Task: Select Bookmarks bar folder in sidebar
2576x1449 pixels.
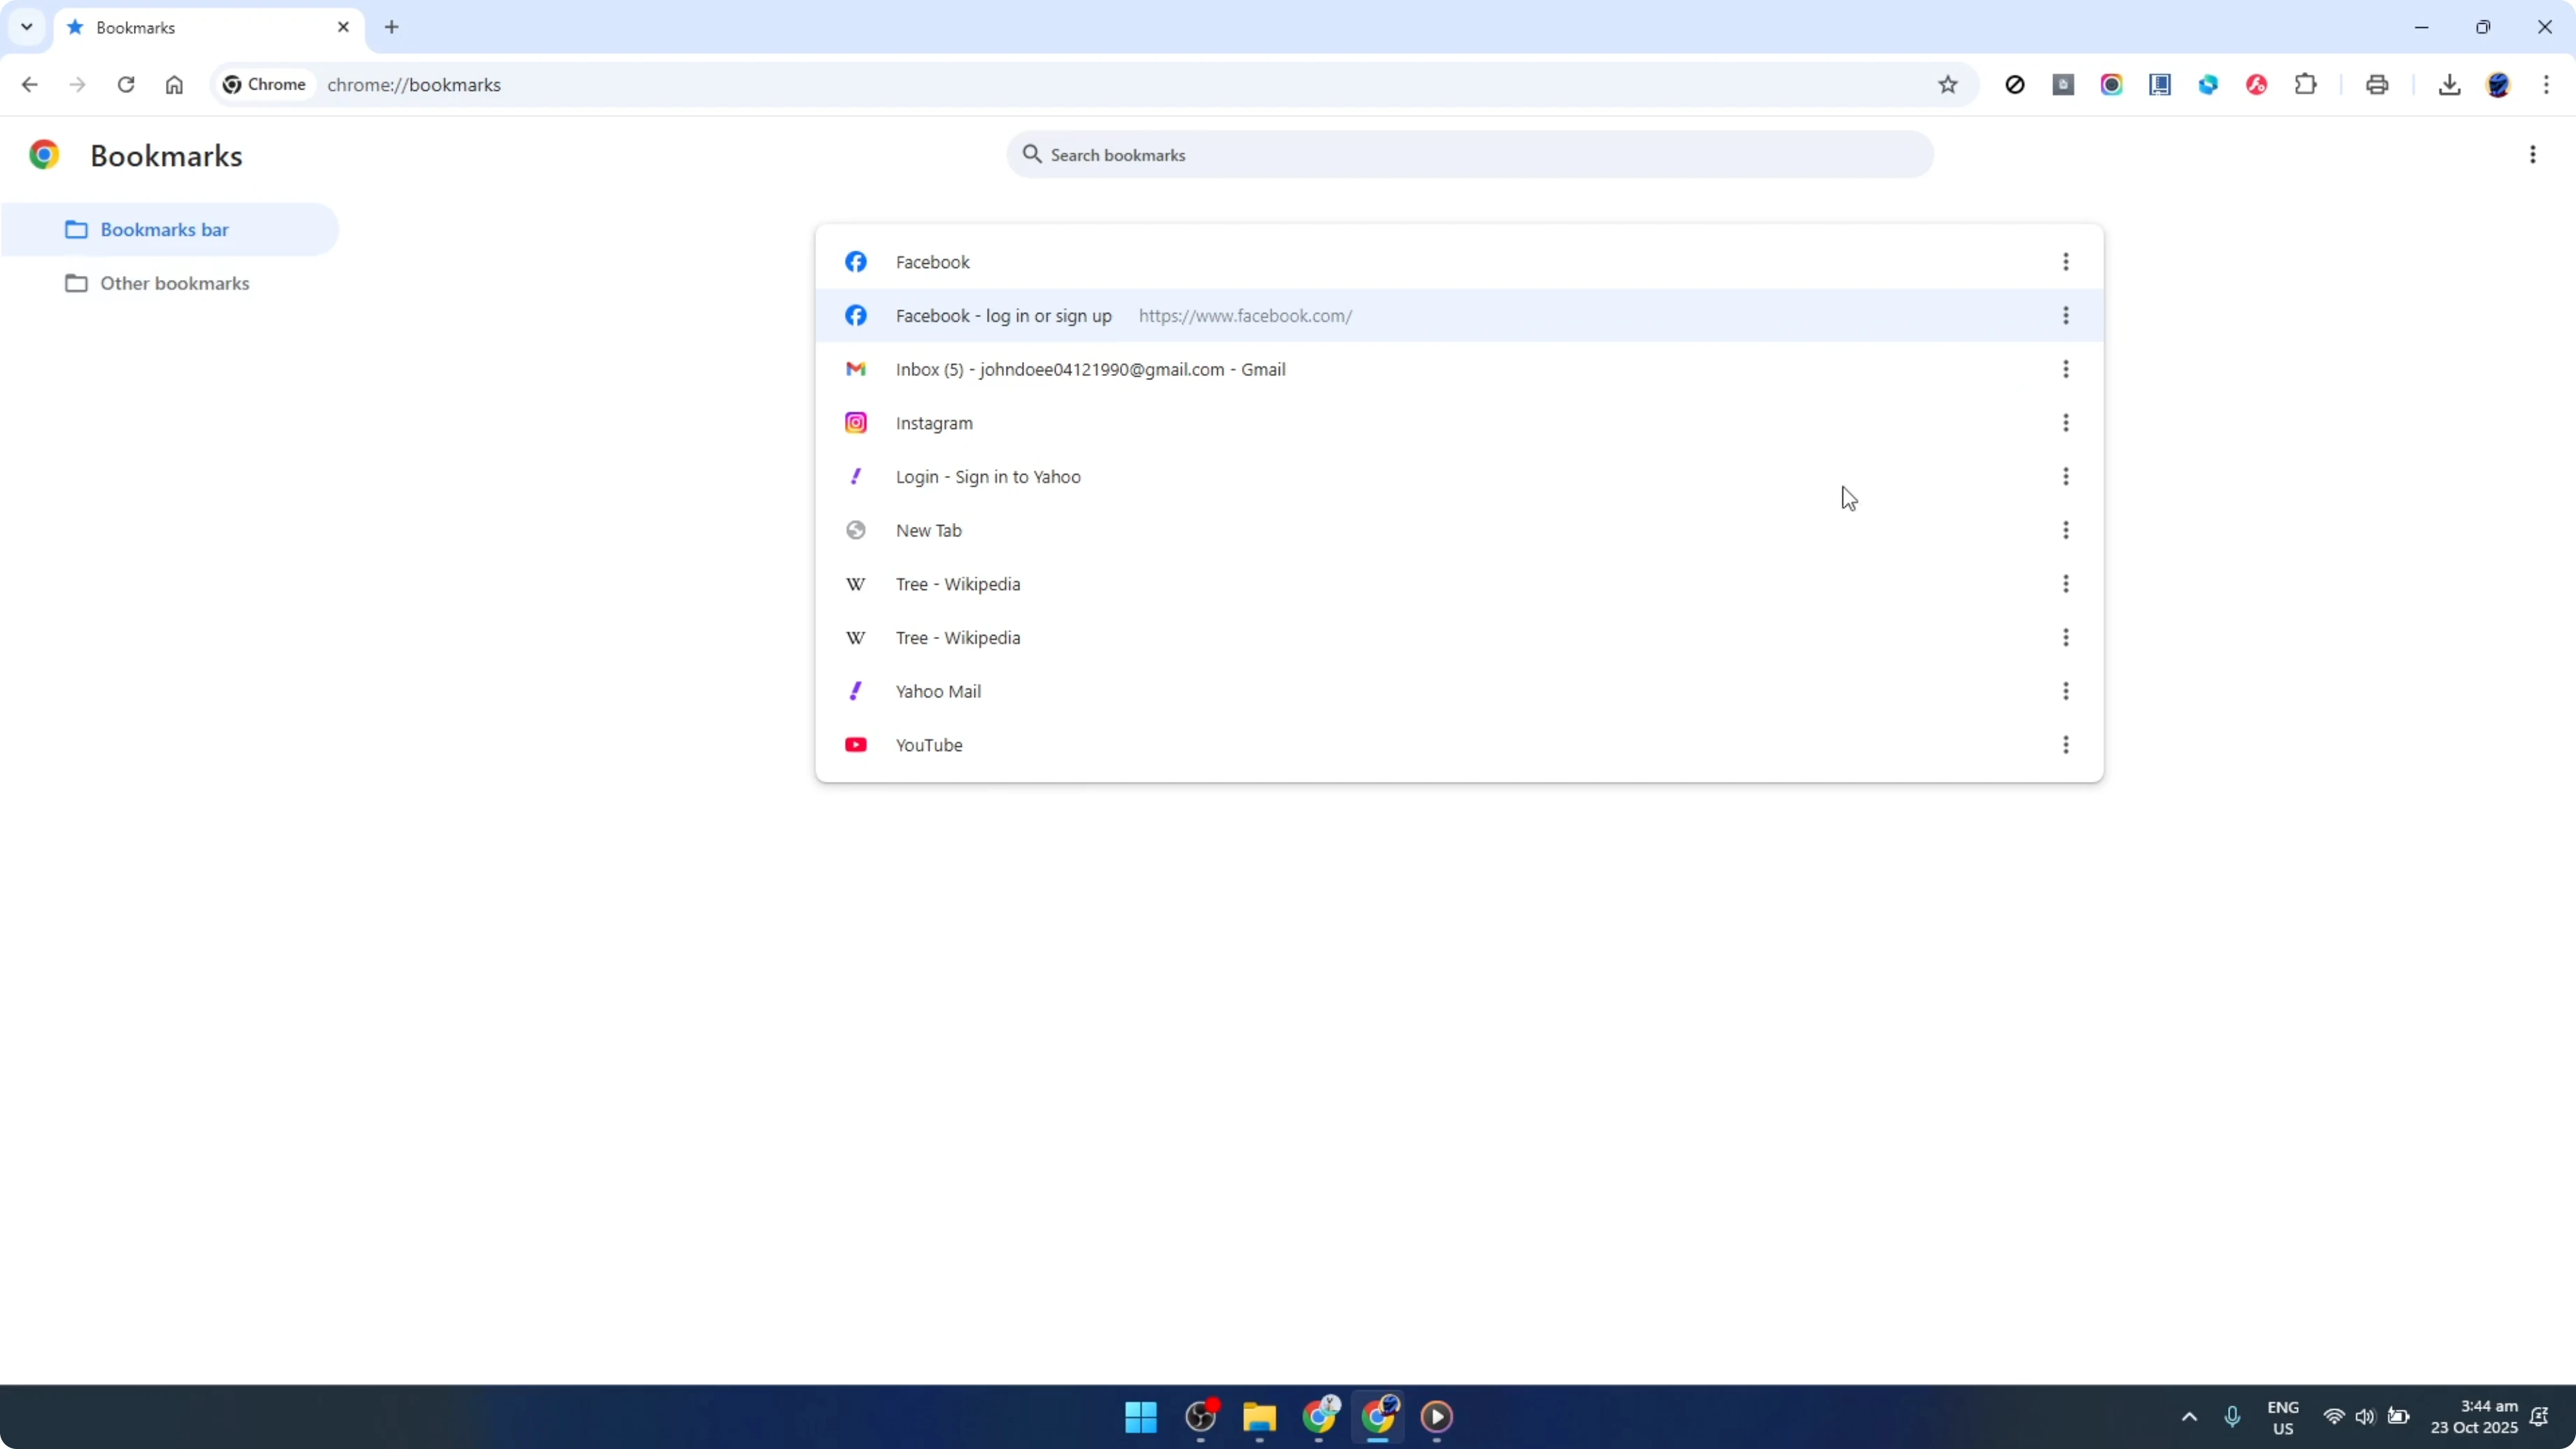Action: tap(170, 230)
